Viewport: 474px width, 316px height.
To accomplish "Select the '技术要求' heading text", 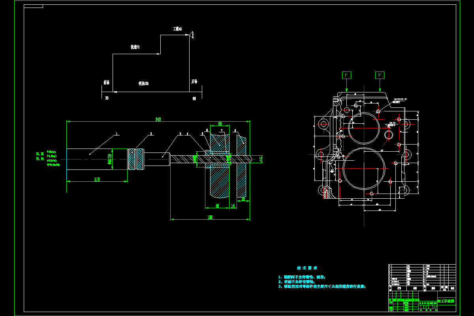I will coord(307,268).
